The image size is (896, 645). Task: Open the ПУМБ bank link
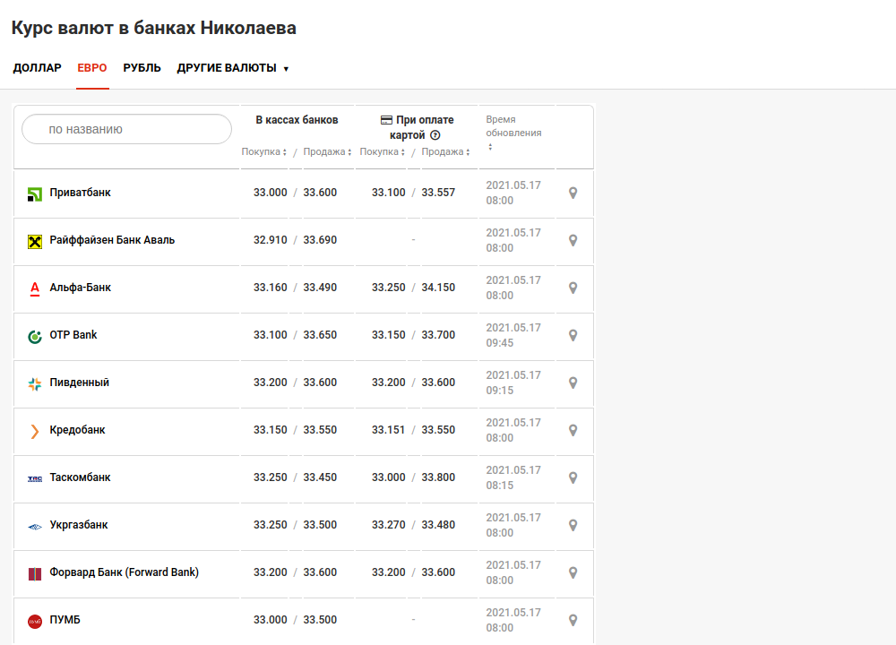tap(65, 619)
